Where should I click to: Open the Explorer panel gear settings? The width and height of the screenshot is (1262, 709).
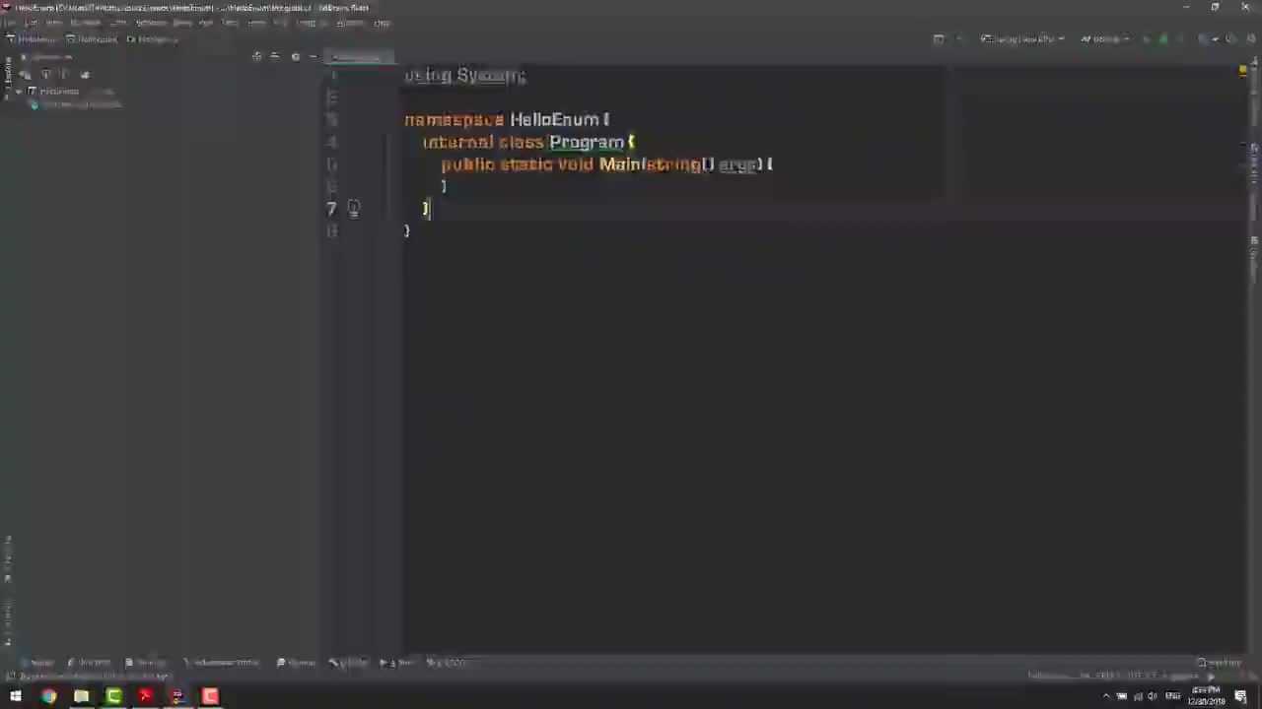coord(295,56)
